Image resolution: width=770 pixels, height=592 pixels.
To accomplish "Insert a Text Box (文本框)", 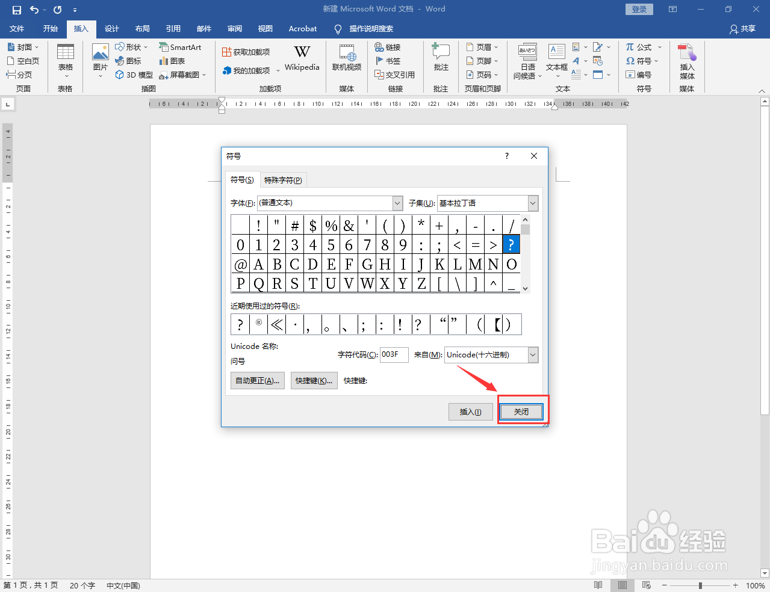I will pyautogui.click(x=557, y=61).
